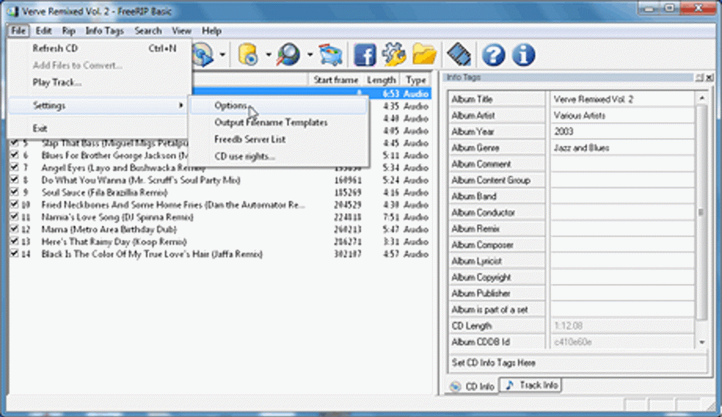Open the Edit menu
The height and width of the screenshot is (417, 722).
[x=44, y=31]
